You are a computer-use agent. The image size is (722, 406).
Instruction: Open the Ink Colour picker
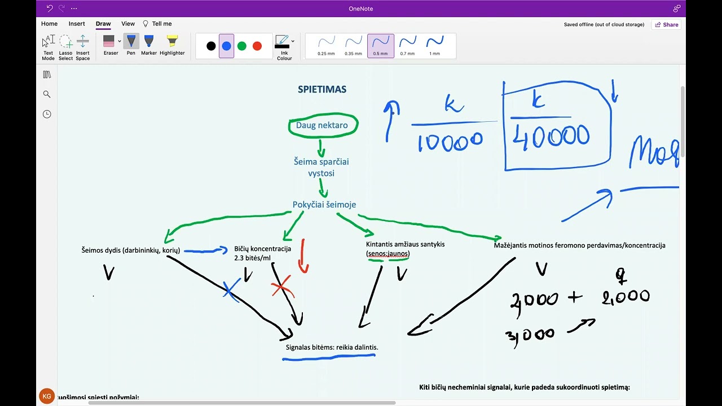coord(283,47)
